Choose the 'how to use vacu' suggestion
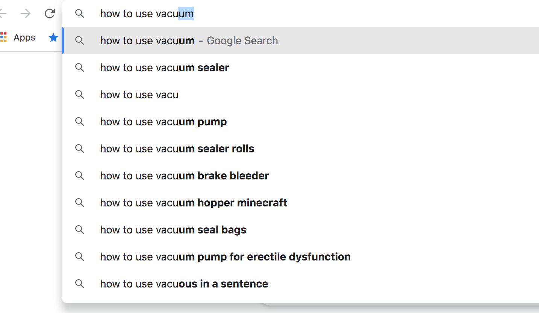The height and width of the screenshot is (313, 539). pyautogui.click(x=139, y=95)
